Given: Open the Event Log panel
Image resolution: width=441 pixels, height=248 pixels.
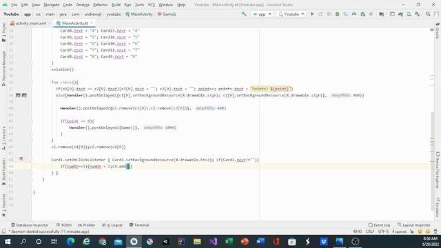Looking at the screenshot, I should [379, 225].
